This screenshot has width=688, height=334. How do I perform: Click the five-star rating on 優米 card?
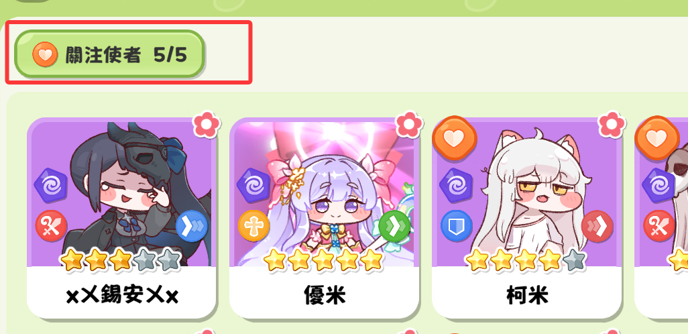[324, 260]
